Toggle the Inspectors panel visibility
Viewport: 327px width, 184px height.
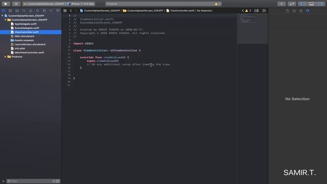click(320, 4)
